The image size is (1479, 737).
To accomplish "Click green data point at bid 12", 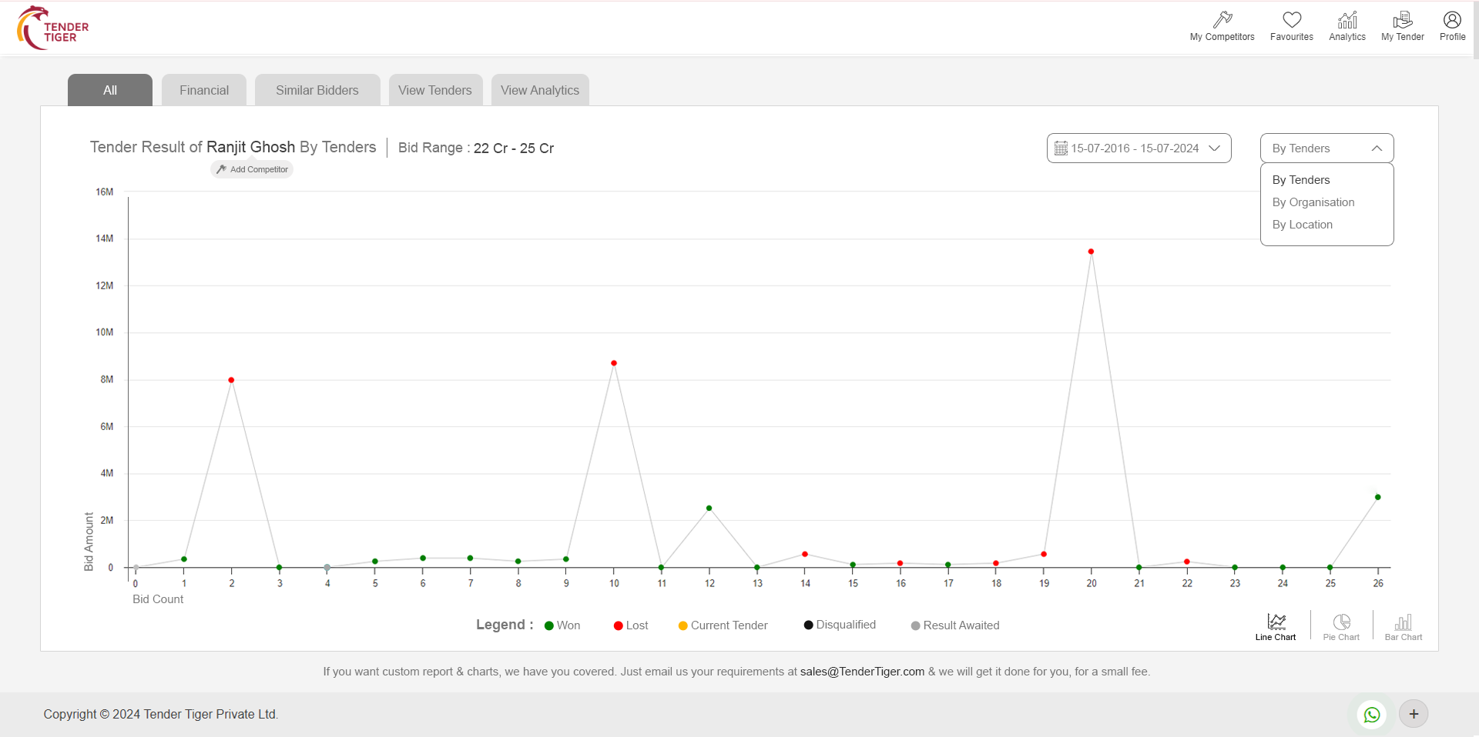I will point(709,509).
